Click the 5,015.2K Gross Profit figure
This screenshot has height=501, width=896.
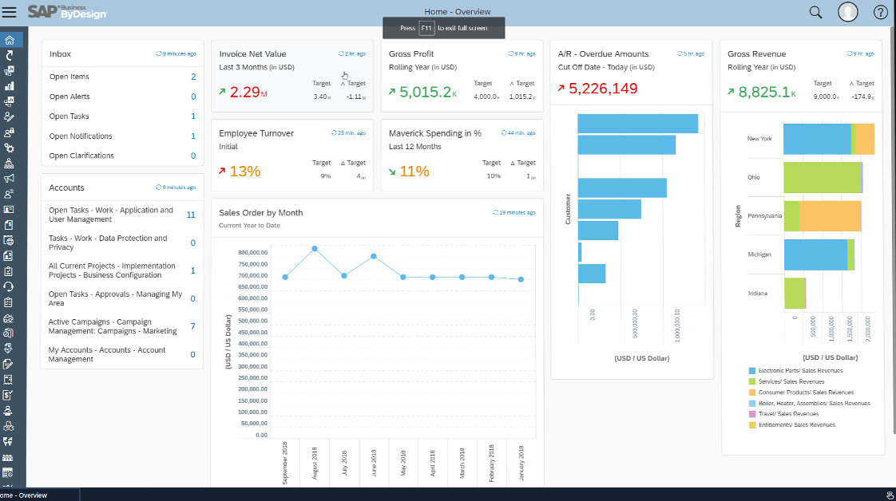(428, 92)
